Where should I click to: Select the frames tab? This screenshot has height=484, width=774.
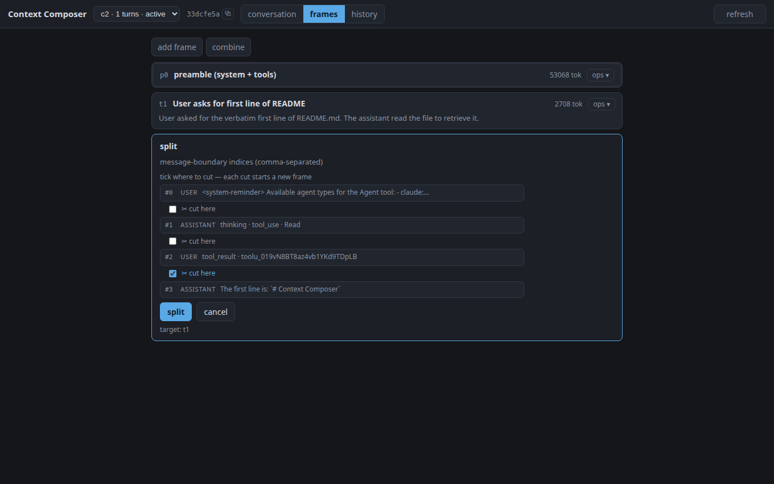tap(324, 14)
